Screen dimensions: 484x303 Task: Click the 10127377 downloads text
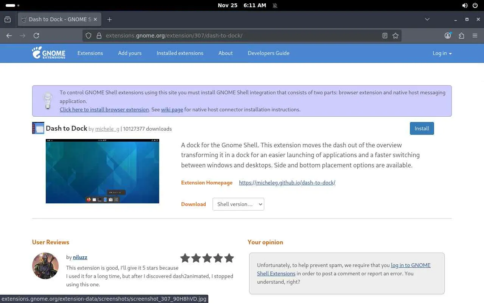(x=147, y=129)
